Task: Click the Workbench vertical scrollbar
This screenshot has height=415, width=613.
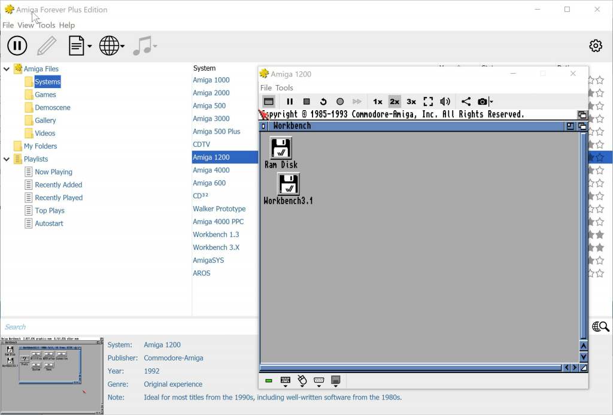Action: 583,237
